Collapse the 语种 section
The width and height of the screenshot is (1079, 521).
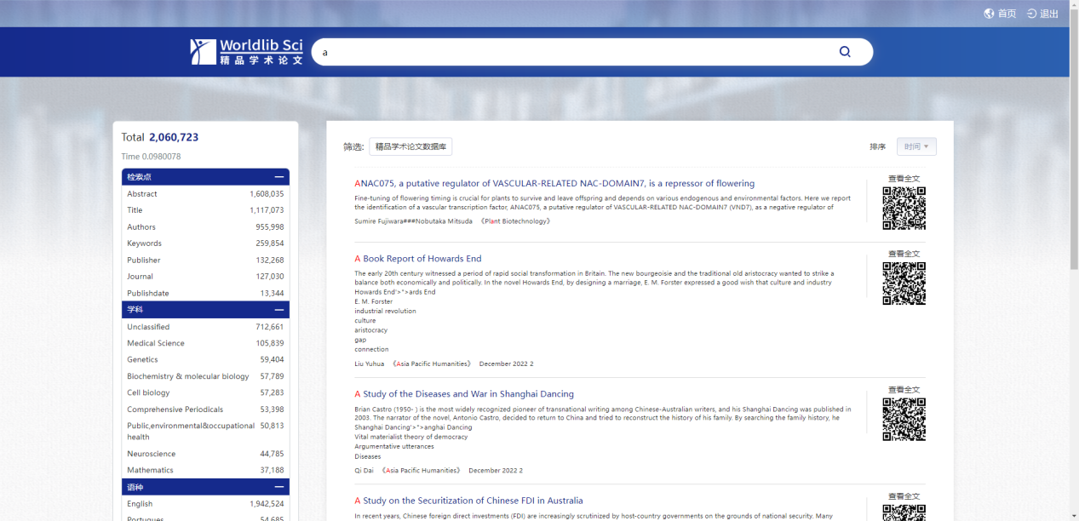click(278, 487)
